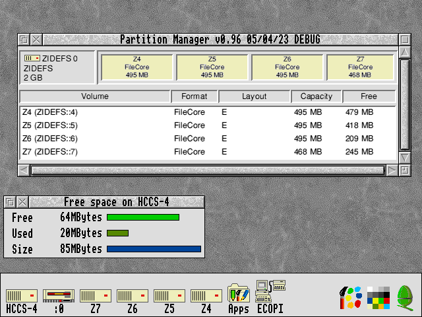Click the scroll up arrow in Partition Manager
This screenshot has width=422, height=317.
[404, 52]
